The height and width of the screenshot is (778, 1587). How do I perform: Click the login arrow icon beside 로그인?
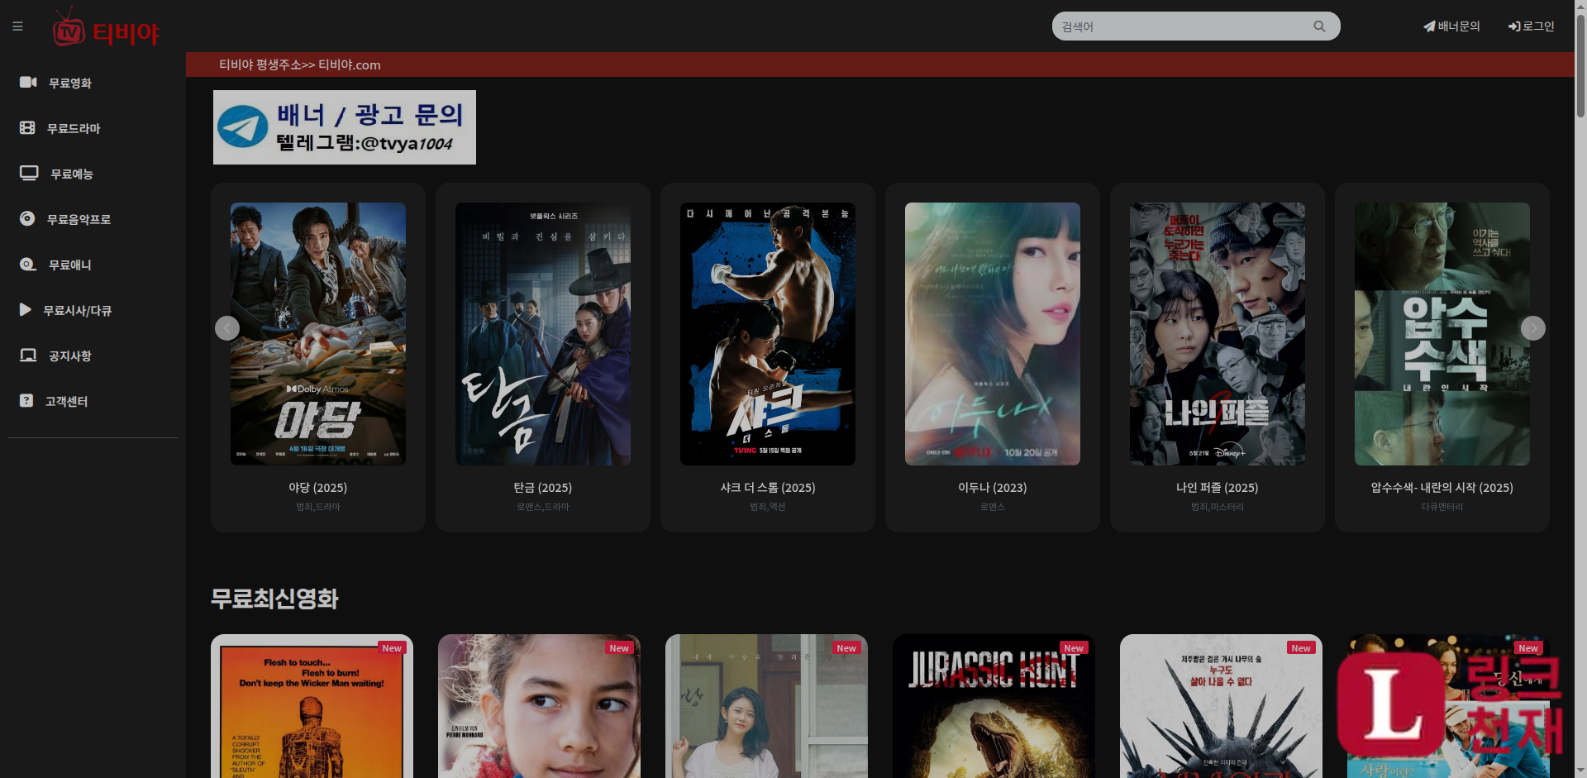pos(1513,26)
